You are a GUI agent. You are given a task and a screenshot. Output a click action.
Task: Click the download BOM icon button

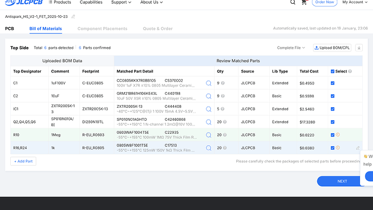(x=359, y=48)
